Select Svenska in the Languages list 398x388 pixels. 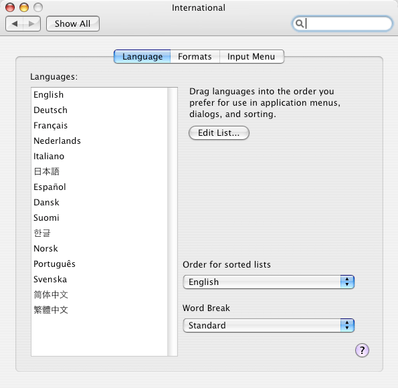click(99, 280)
